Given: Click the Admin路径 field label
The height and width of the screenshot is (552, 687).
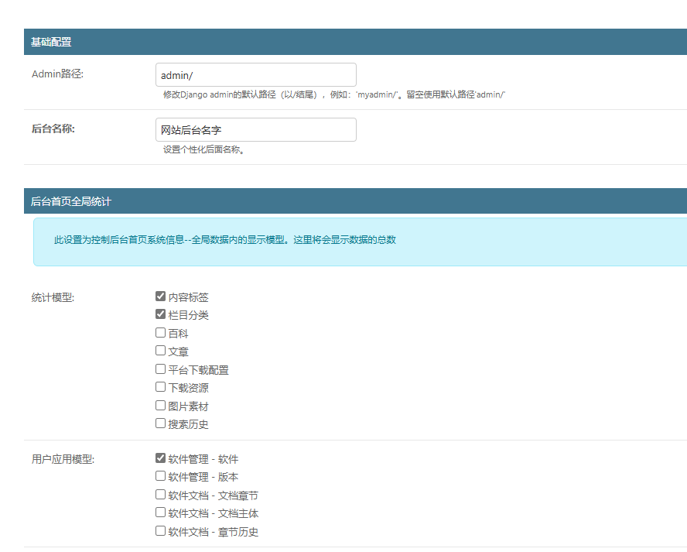Looking at the screenshot, I should point(57,74).
